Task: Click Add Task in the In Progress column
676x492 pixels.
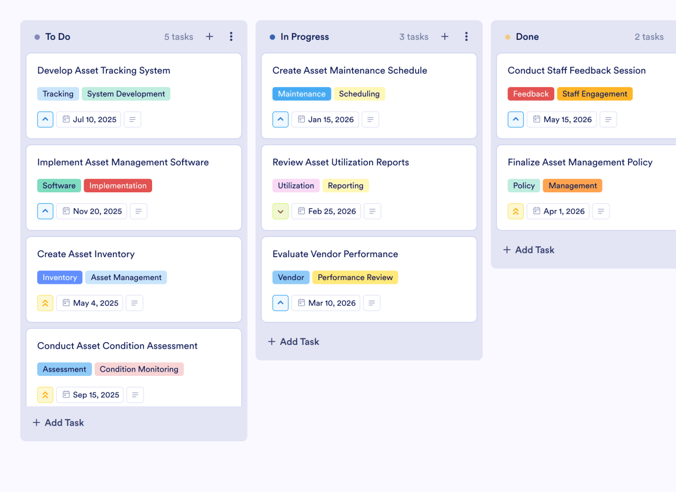Action: coord(293,342)
